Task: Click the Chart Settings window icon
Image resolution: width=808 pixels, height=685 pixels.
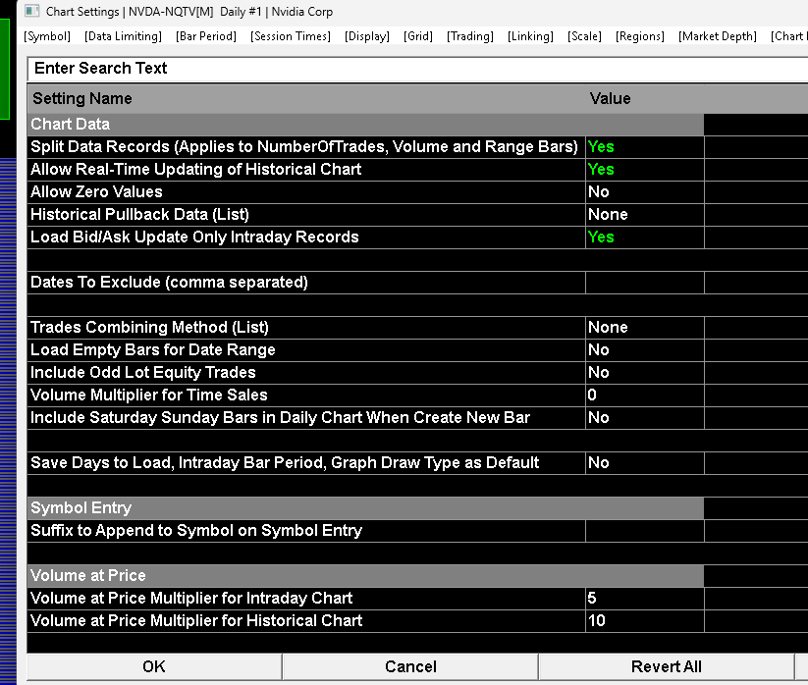Action: click(31, 11)
